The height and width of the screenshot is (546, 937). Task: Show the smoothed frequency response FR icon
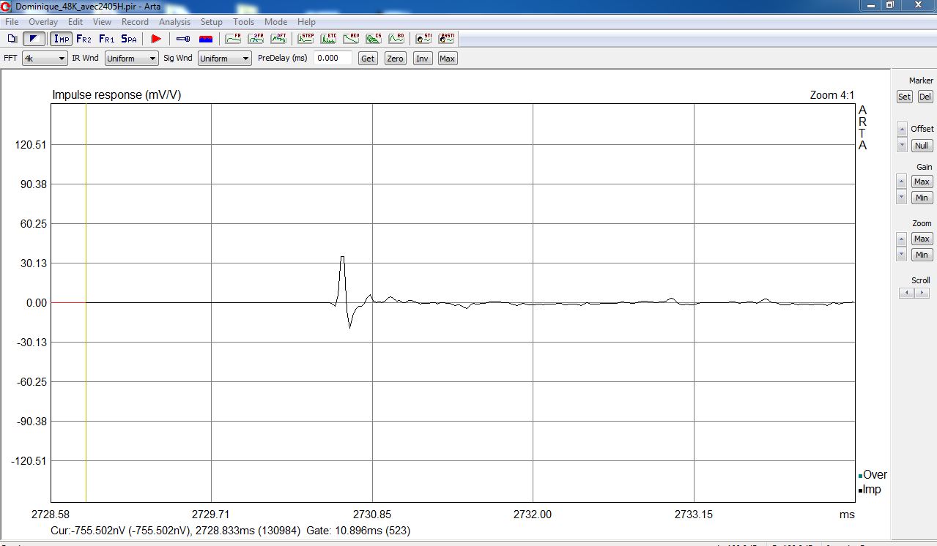(233, 39)
